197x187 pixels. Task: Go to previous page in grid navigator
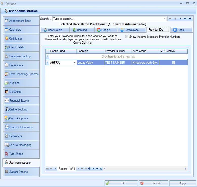tap(51, 169)
